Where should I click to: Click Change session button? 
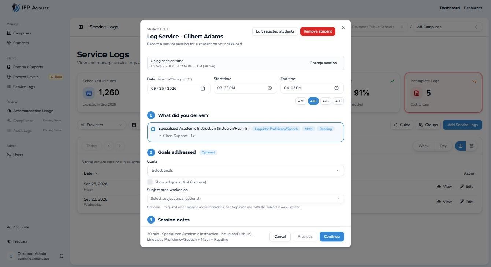pos(323,63)
